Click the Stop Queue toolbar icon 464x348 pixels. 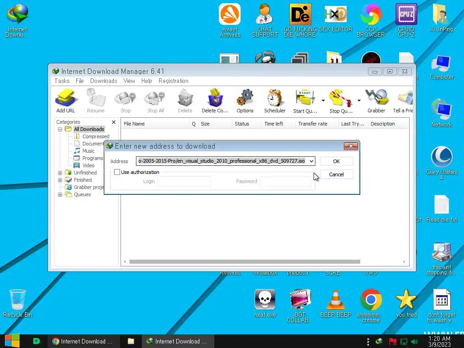pyautogui.click(x=341, y=101)
